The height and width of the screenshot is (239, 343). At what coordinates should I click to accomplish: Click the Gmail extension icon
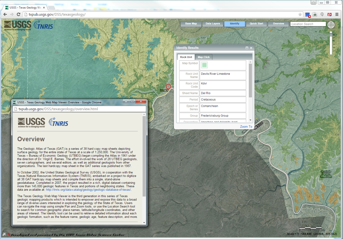(x=329, y=14)
